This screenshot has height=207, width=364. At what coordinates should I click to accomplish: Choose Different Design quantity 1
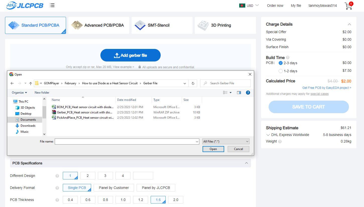point(70,176)
